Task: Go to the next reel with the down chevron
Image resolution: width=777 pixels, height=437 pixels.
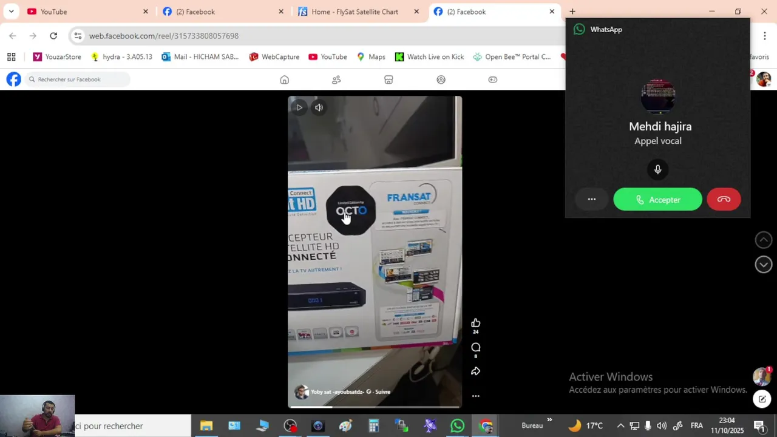Action: (x=764, y=264)
